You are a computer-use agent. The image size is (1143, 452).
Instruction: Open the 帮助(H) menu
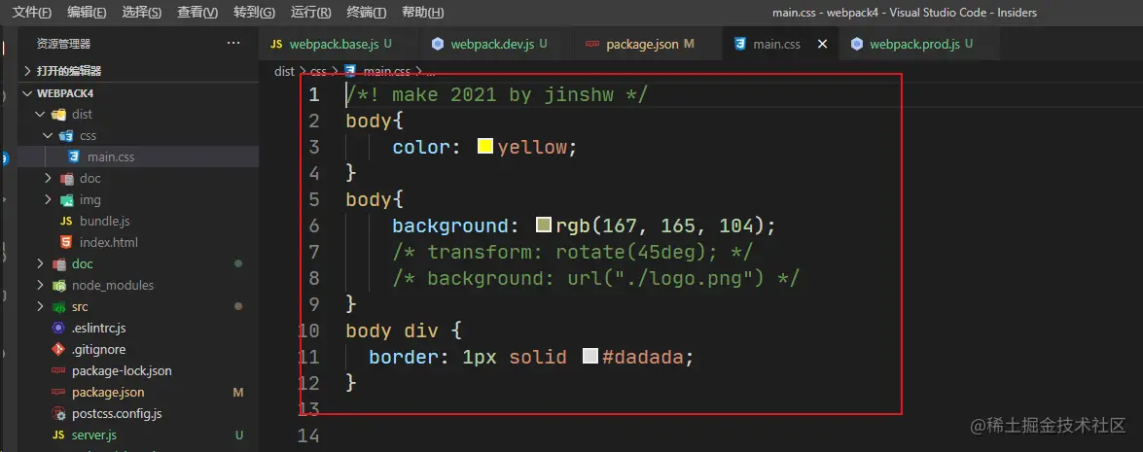[x=423, y=13]
